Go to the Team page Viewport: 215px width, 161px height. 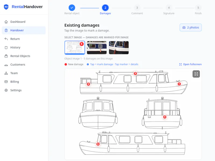pyautogui.click(x=24, y=73)
